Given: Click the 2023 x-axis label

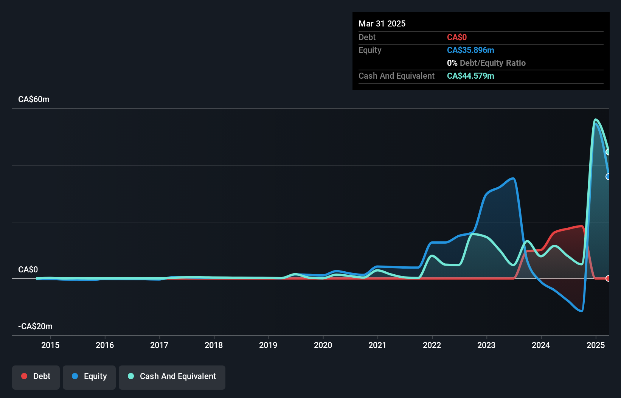Looking at the screenshot, I should [486, 345].
